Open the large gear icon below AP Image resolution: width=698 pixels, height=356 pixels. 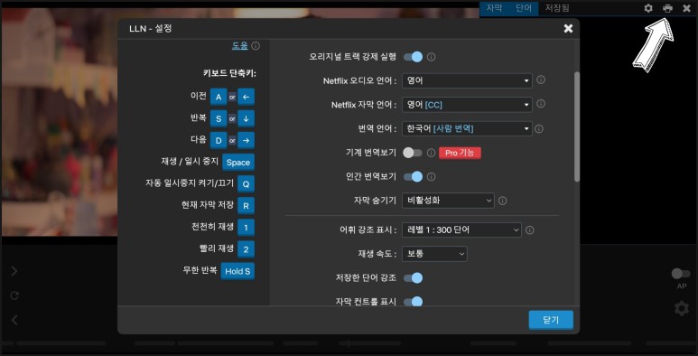[682, 308]
